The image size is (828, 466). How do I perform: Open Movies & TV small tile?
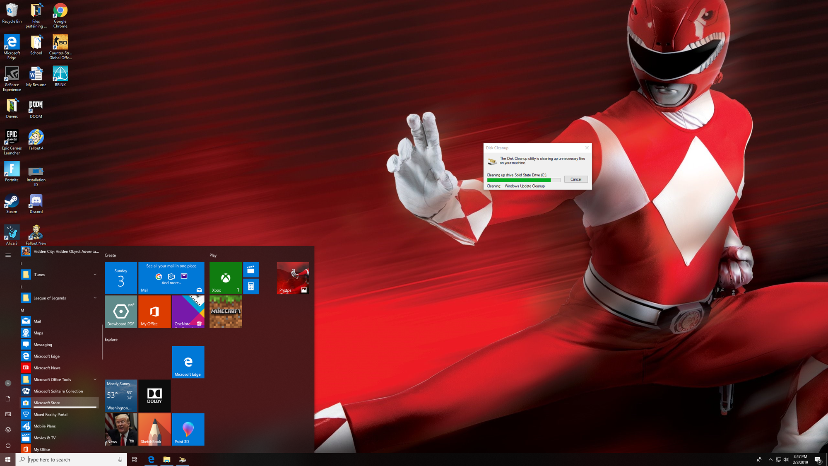point(251,270)
